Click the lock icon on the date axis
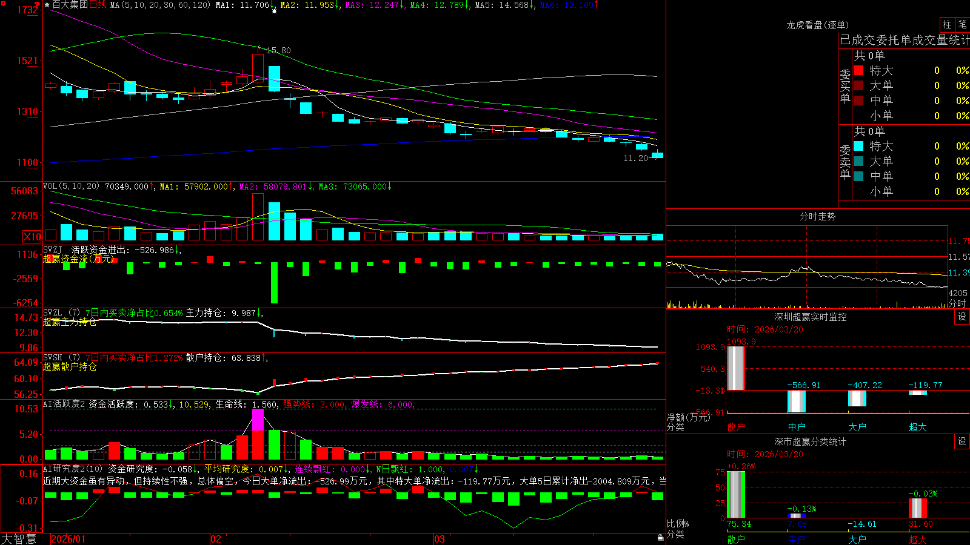Viewport: 970px width, 545px height. [661, 538]
